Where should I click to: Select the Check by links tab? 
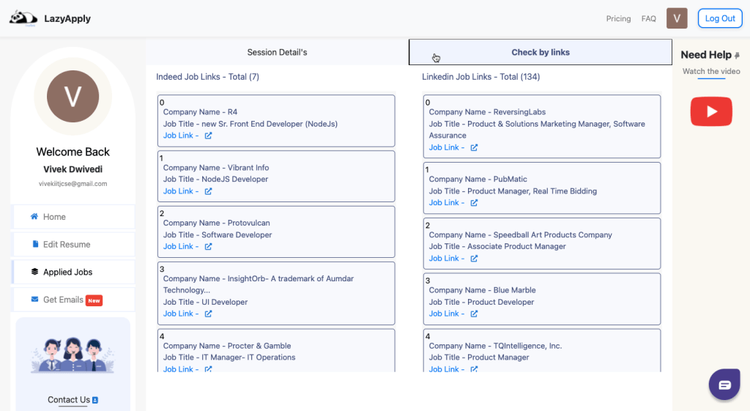[x=541, y=52]
